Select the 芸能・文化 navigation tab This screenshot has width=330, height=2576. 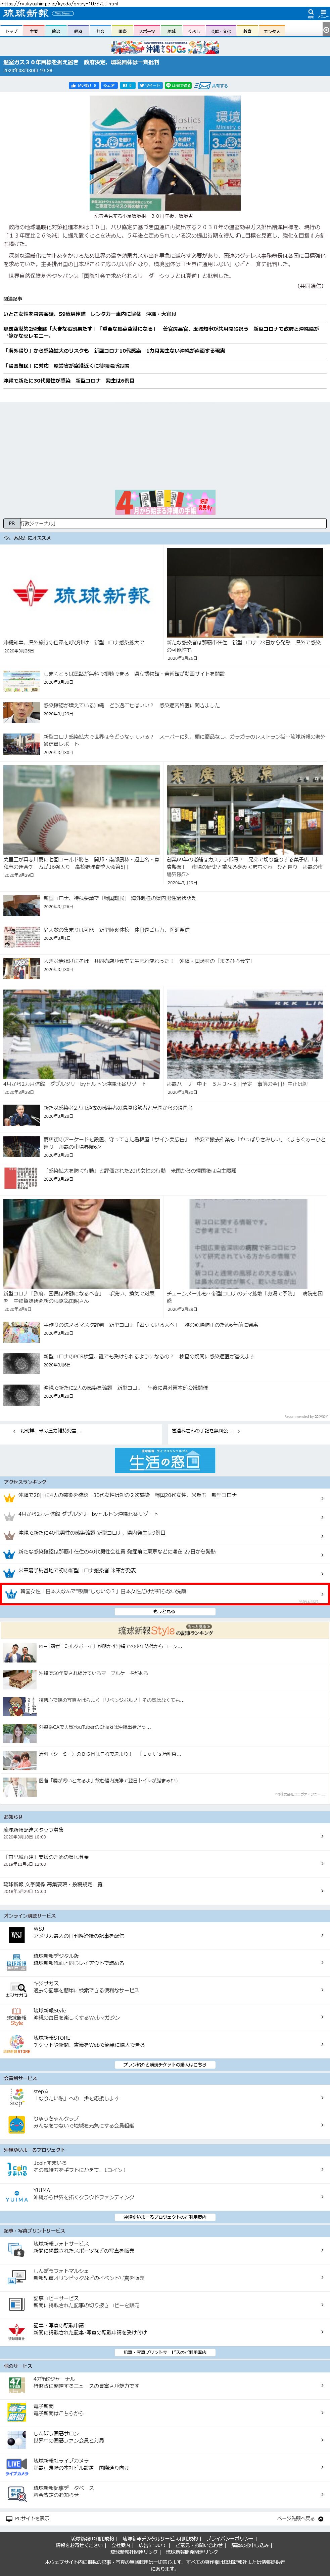tap(220, 31)
